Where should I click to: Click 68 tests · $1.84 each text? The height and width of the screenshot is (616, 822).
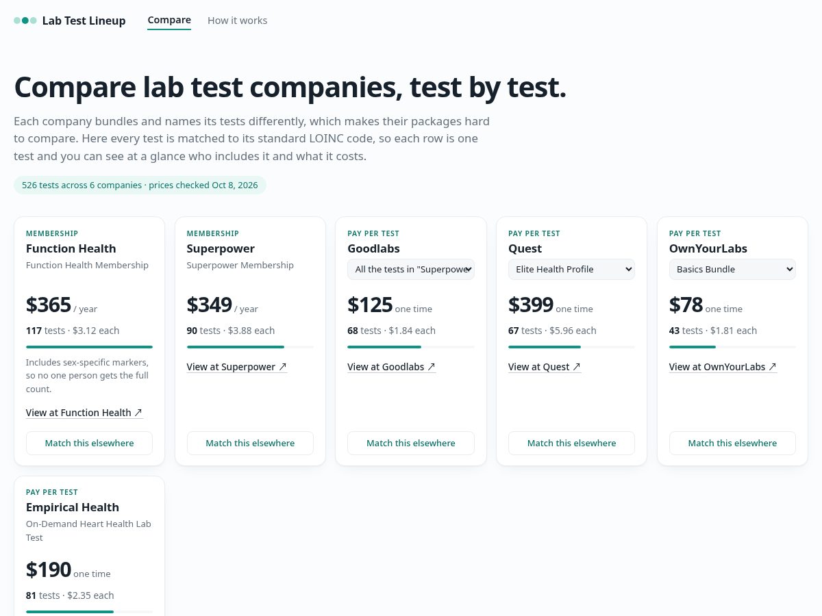point(392,331)
